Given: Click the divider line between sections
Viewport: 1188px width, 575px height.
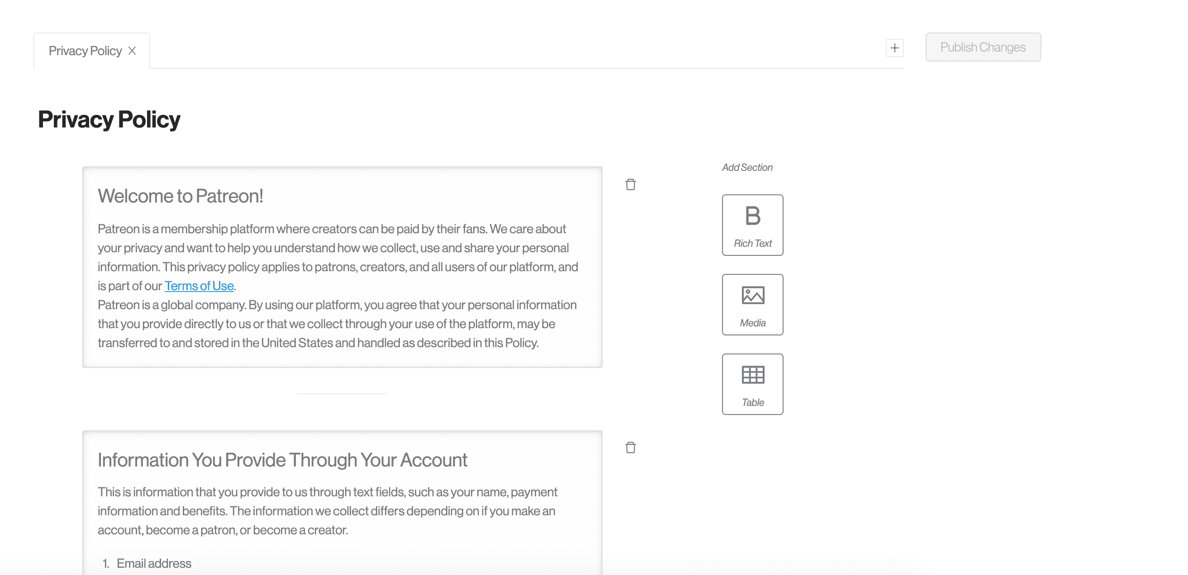Looking at the screenshot, I should pyautogui.click(x=342, y=393).
